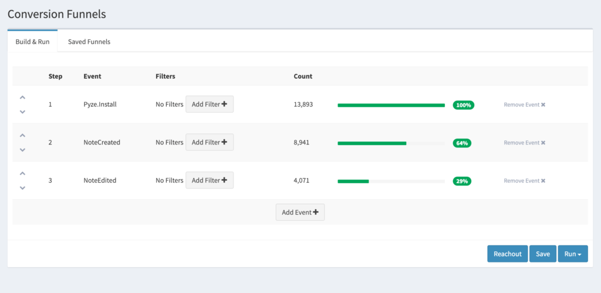The height and width of the screenshot is (293, 601).
Task: Click count value 4,071
Action: 302,180
